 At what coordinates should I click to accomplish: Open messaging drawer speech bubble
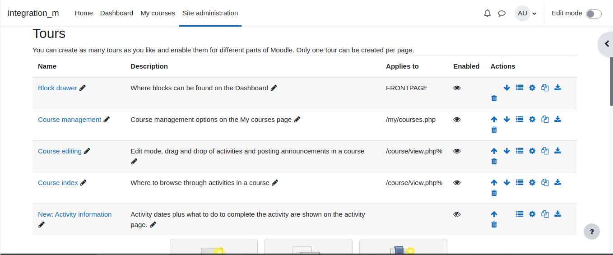pyautogui.click(x=502, y=13)
